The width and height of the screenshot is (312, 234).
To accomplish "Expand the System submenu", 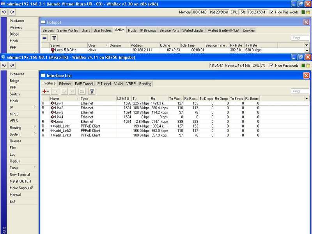I will click(35, 134).
